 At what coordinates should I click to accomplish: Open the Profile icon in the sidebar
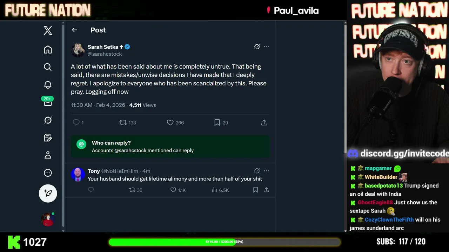pyautogui.click(x=48, y=155)
